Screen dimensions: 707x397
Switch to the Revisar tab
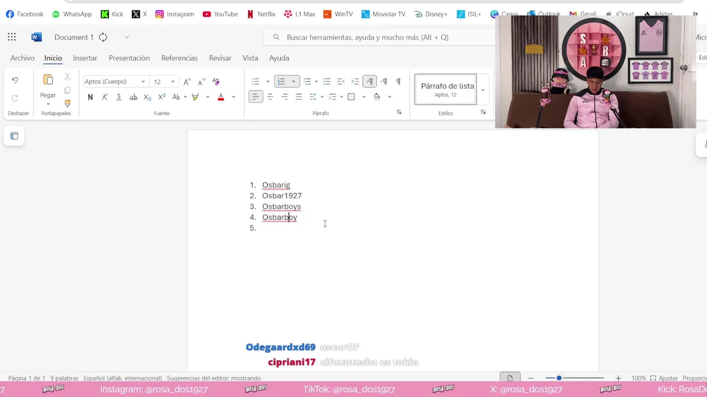pyautogui.click(x=220, y=58)
